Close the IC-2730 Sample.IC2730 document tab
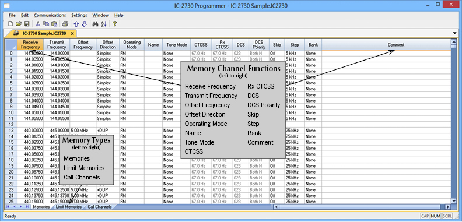 72,33
